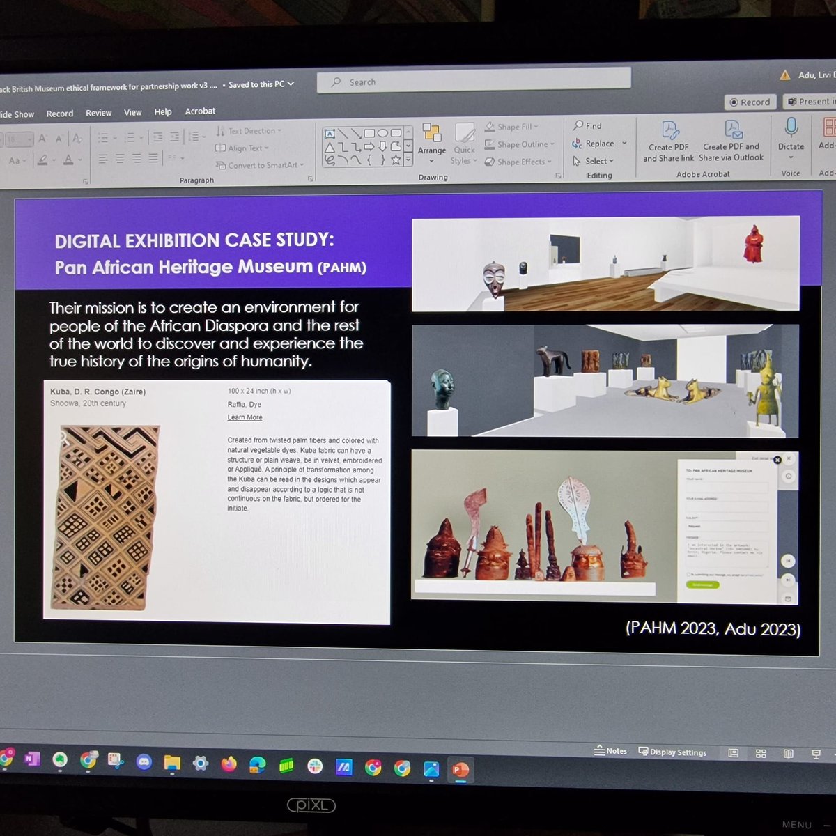Launch Firefox from the taskbar
Viewport: 836px width, 836px height.
tap(229, 765)
